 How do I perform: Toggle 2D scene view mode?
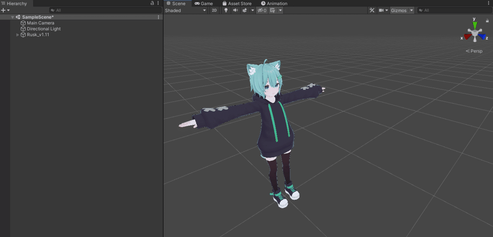214,10
